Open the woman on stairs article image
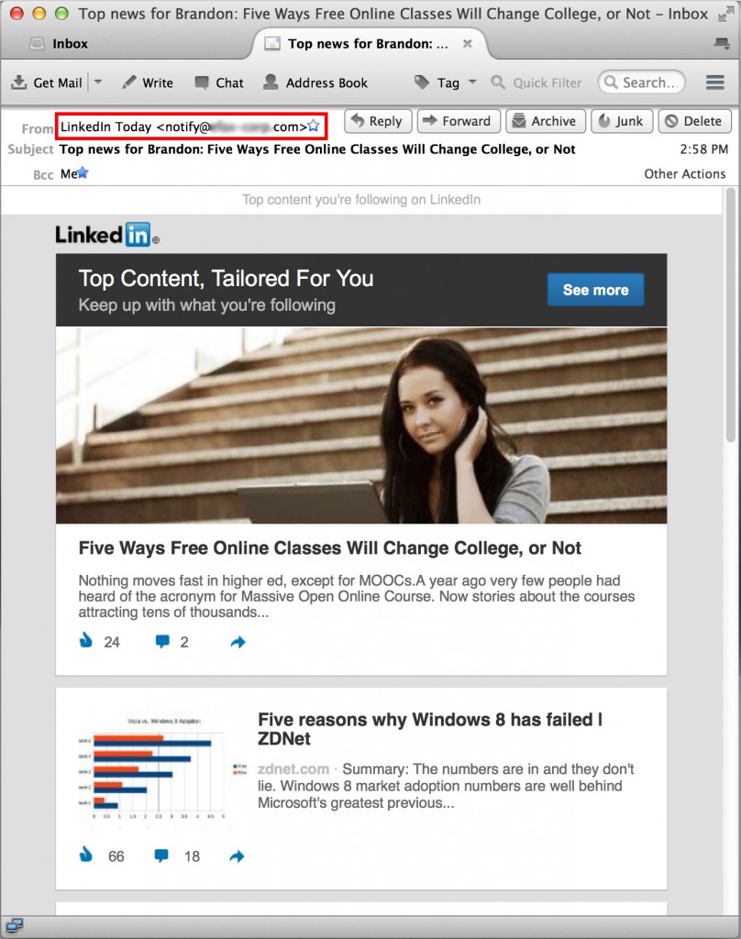741x939 pixels. (x=361, y=425)
